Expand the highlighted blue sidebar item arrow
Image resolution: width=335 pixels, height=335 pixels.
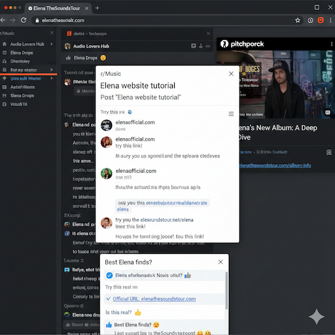(x=52, y=79)
